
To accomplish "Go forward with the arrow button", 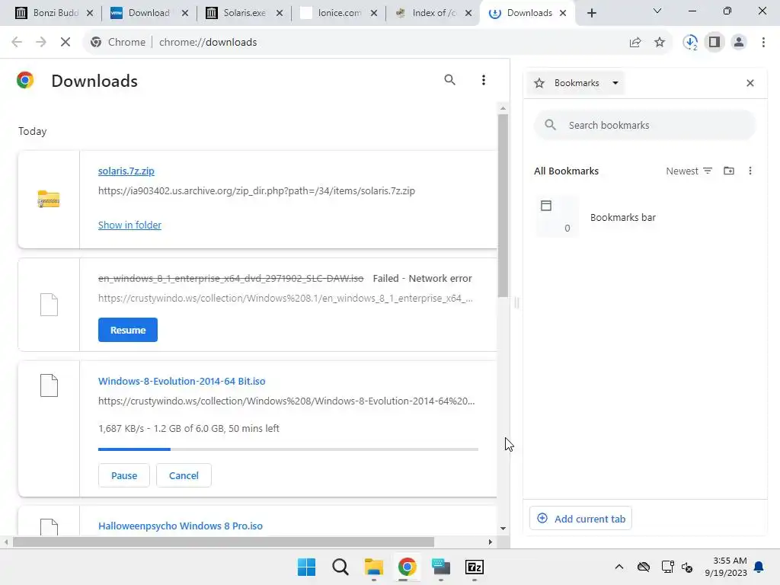I will pyautogui.click(x=41, y=43).
